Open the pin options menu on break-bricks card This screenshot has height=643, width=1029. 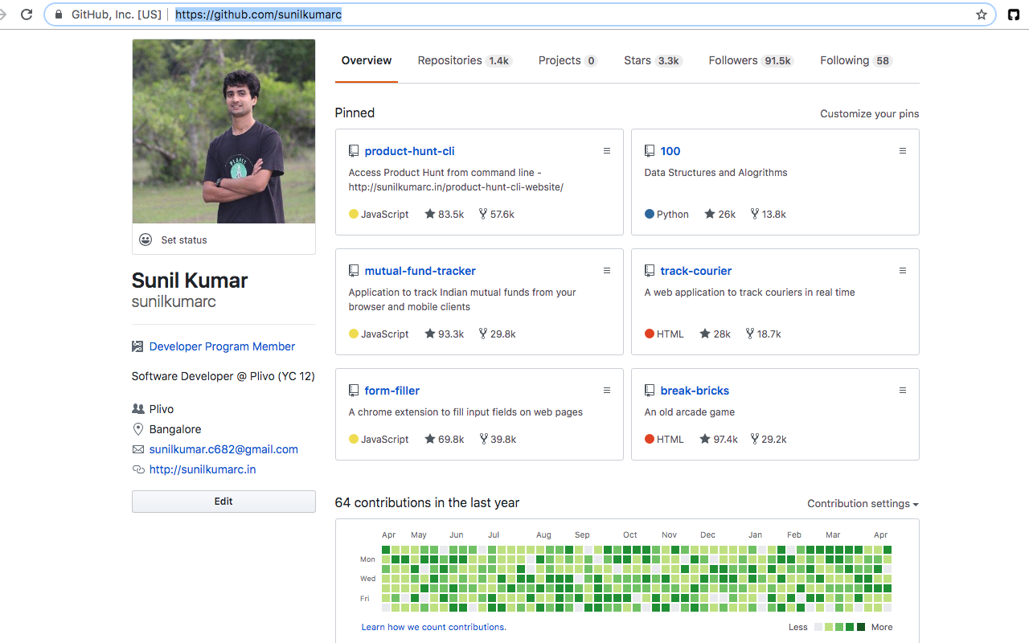point(902,390)
